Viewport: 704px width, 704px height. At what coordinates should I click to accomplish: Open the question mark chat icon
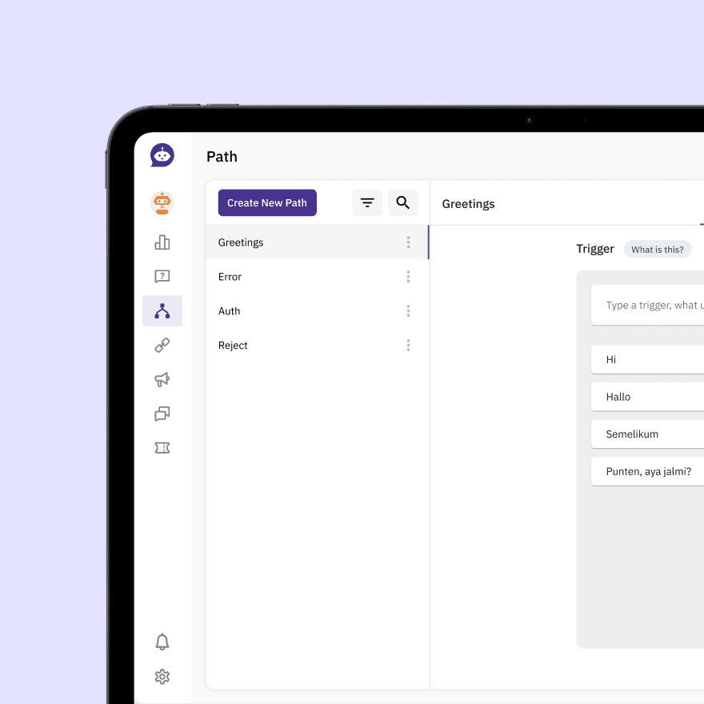coord(162,276)
